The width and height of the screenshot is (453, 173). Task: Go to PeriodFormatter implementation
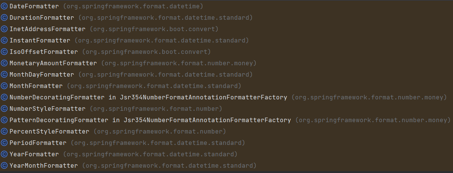point(226,143)
